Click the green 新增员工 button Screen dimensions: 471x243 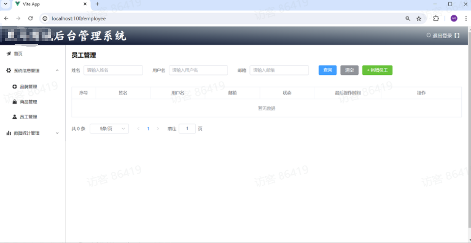[x=377, y=70]
